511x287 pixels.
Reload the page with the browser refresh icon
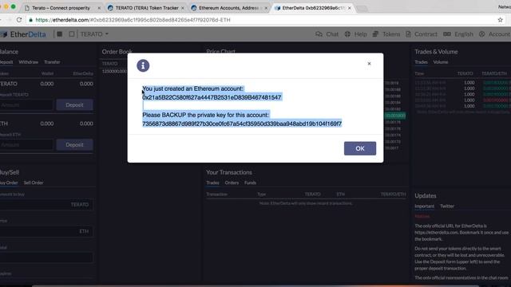19,20
